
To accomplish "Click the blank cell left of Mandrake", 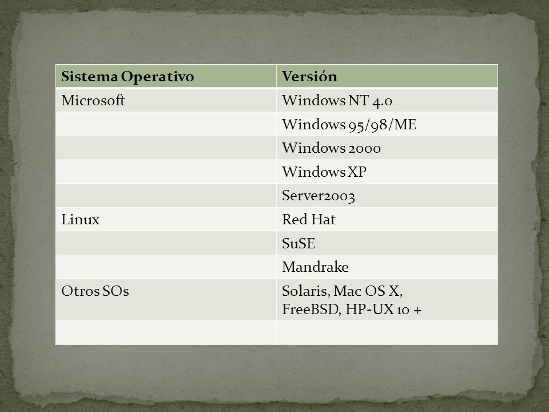I will 166,267.
